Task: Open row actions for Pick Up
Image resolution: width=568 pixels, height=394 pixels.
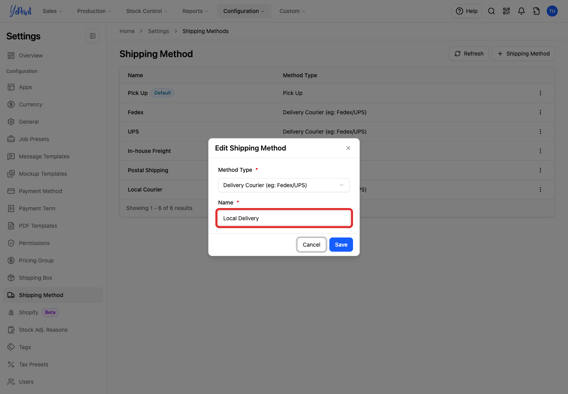Action: (540, 93)
